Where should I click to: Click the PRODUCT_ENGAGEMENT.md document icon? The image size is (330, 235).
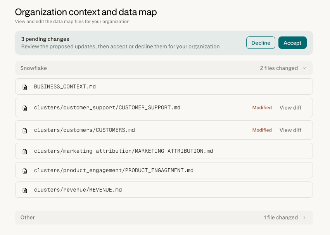tap(25, 171)
